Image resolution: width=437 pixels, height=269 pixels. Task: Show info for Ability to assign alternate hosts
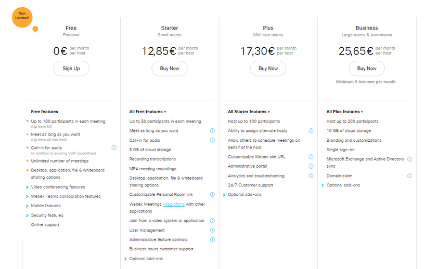tap(311, 131)
